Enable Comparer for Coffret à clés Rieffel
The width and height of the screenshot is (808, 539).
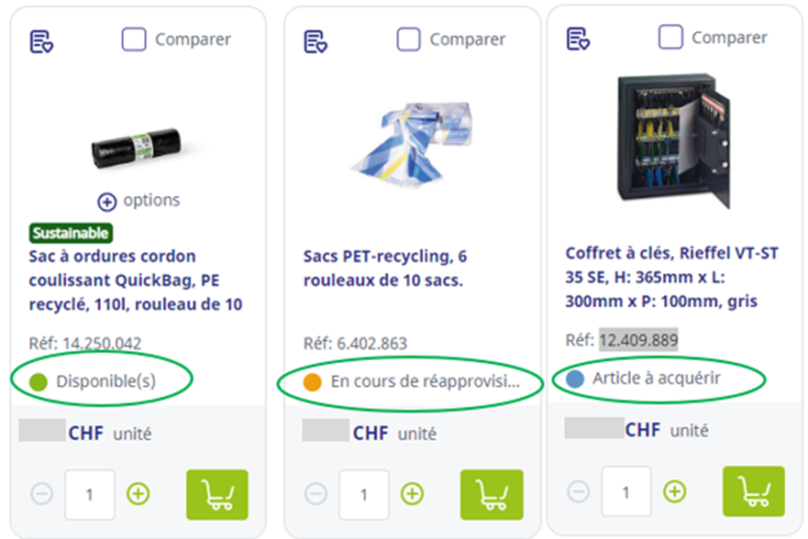pyautogui.click(x=670, y=37)
